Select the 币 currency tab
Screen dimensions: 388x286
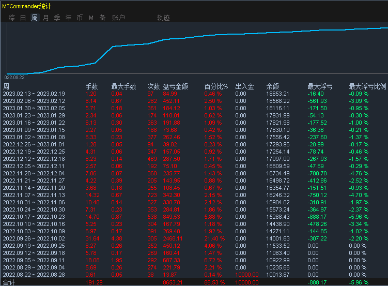point(80,18)
